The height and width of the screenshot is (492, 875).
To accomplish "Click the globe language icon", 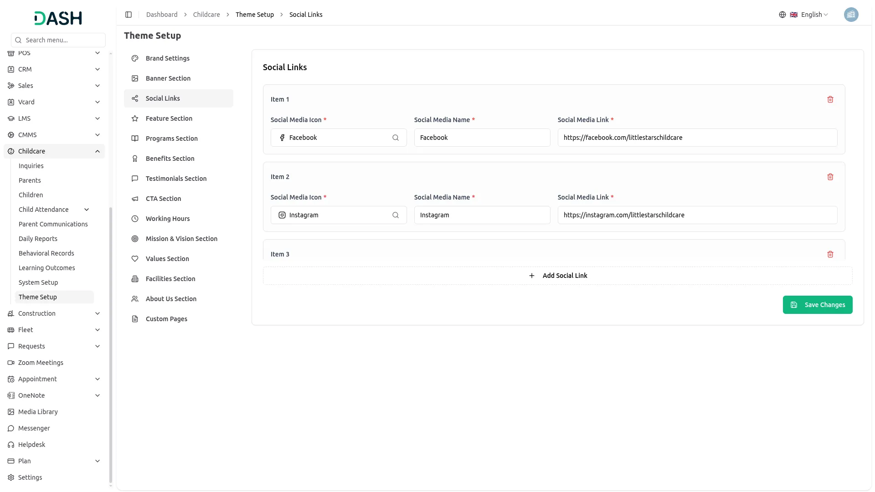I will pos(782,15).
